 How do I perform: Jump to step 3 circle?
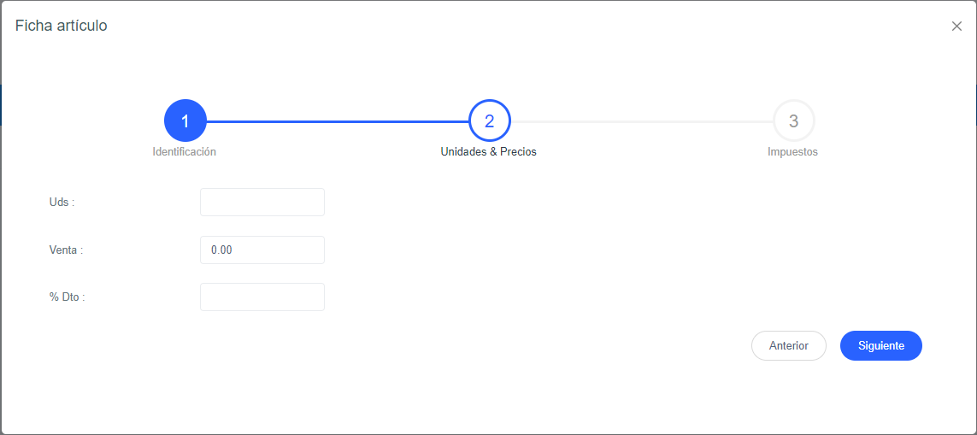pyautogui.click(x=793, y=121)
